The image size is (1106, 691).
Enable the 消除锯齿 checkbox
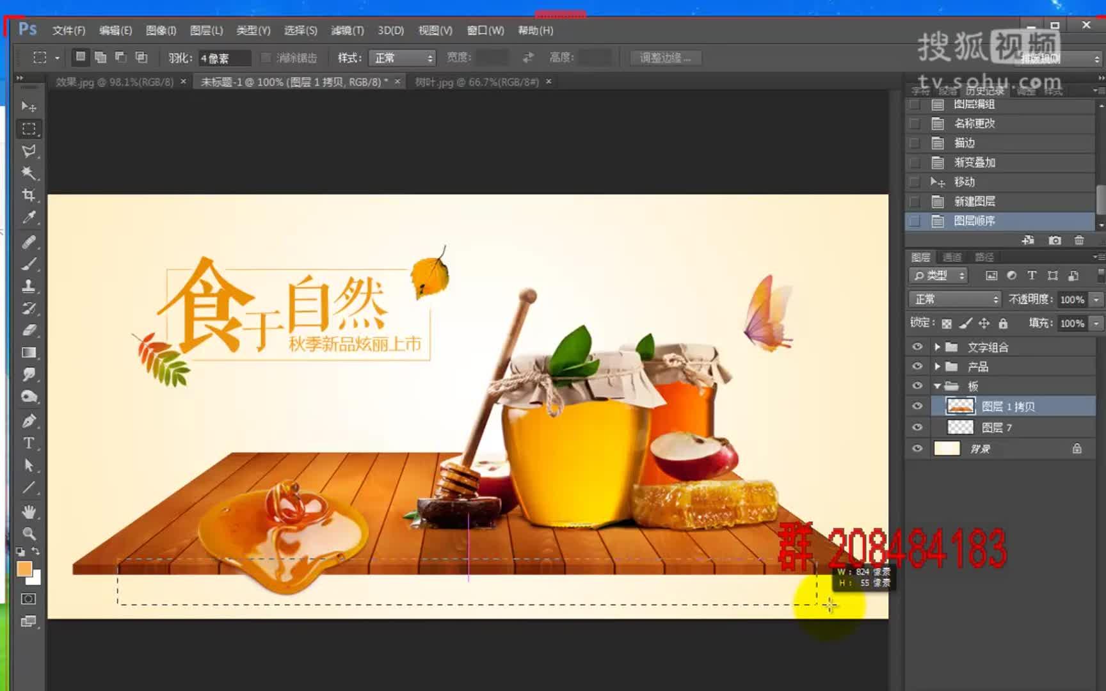[266, 57]
